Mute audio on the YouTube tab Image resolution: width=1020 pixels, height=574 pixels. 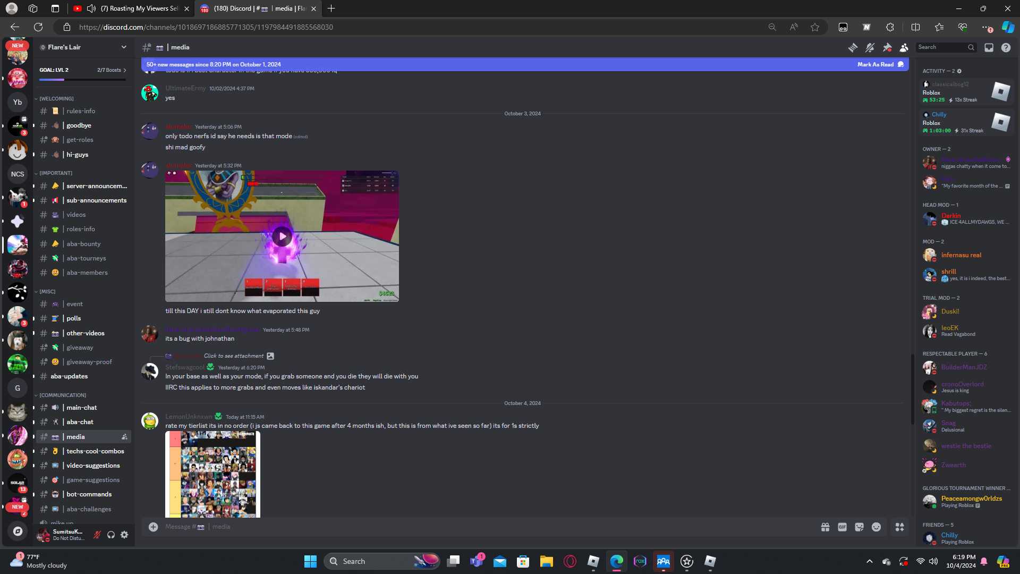[91, 9]
